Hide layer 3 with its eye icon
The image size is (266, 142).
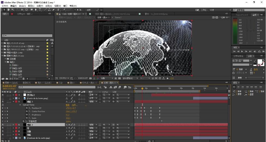click(x=3, y=95)
